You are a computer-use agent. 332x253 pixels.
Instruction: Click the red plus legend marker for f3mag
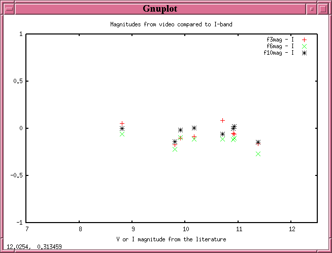coord(304,40)
